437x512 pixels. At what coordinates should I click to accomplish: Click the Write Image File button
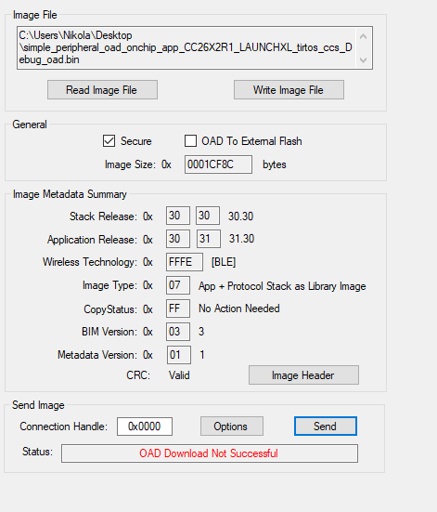289,90
